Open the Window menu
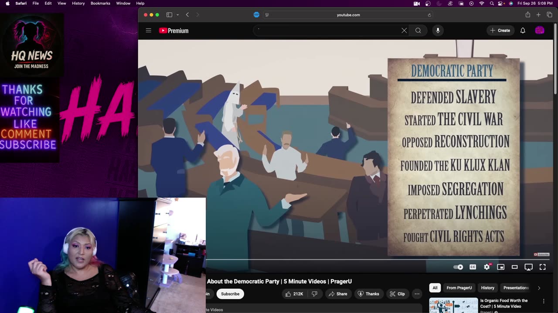Viewport: 558px width, 313px height. point(123,3)
